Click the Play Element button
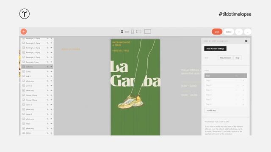 pyautogui.click(x=225, y=58)
